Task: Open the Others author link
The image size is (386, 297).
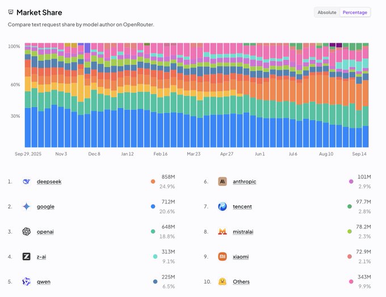Action: coord(241,282)
